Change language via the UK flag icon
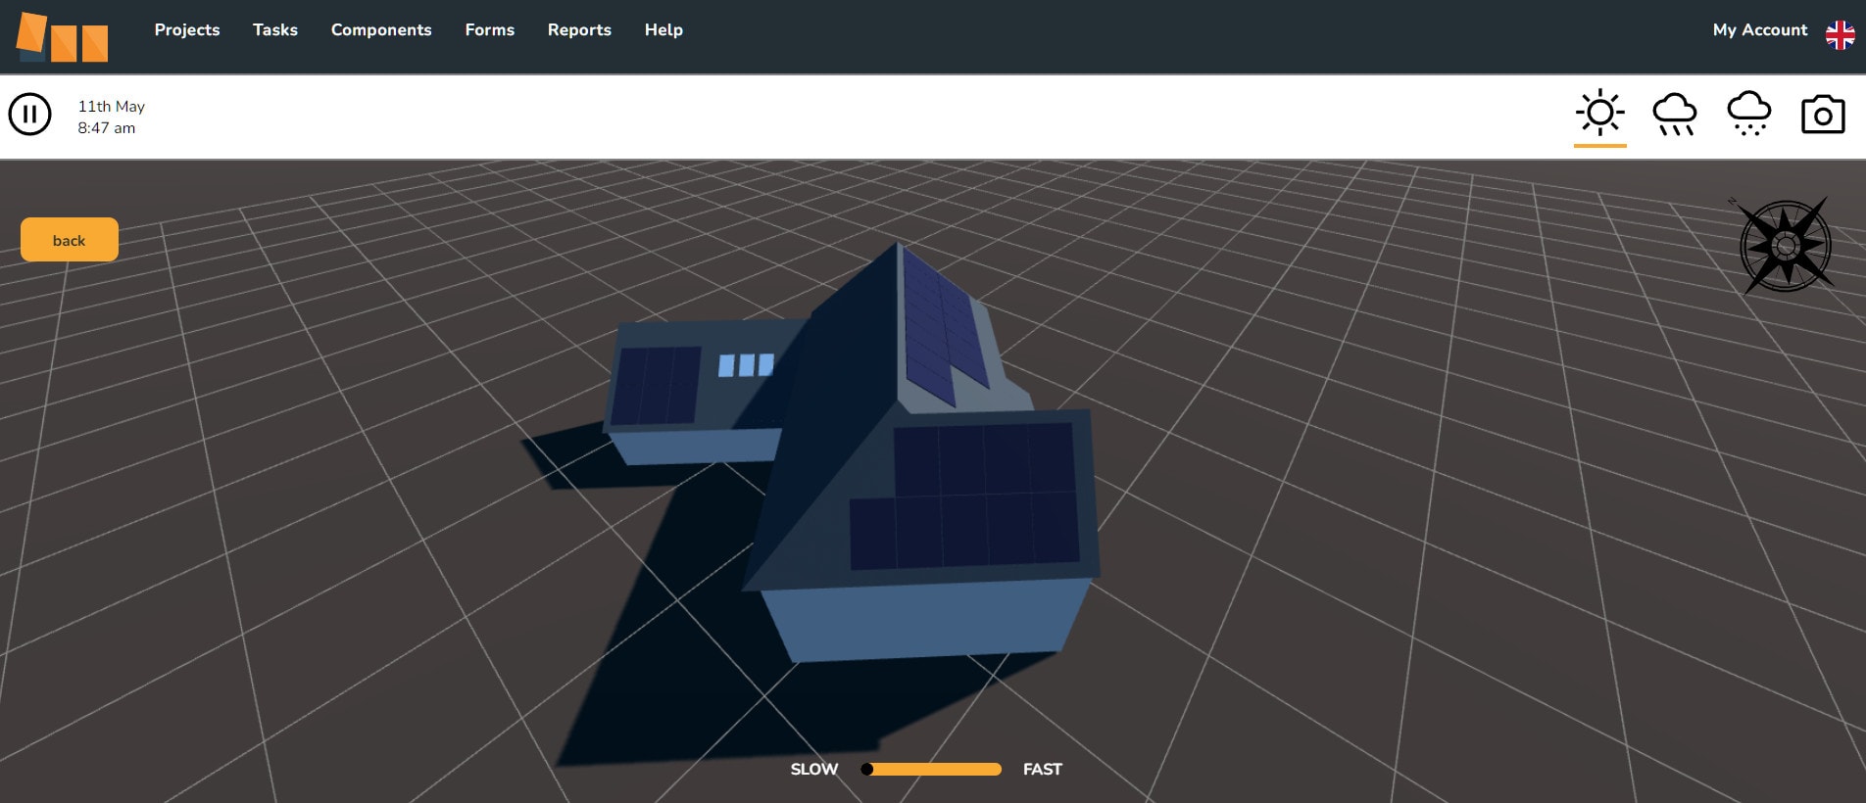Screen dimensions: 1866x803 pyautogui.click(x=1840, y=35)
